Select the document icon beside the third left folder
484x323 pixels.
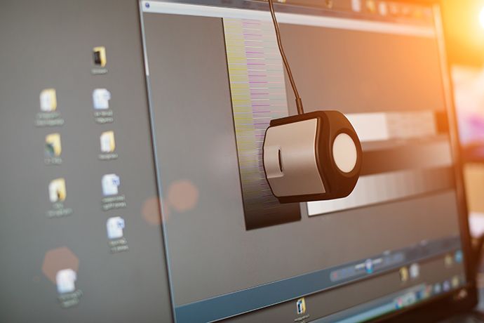point(111,185)
